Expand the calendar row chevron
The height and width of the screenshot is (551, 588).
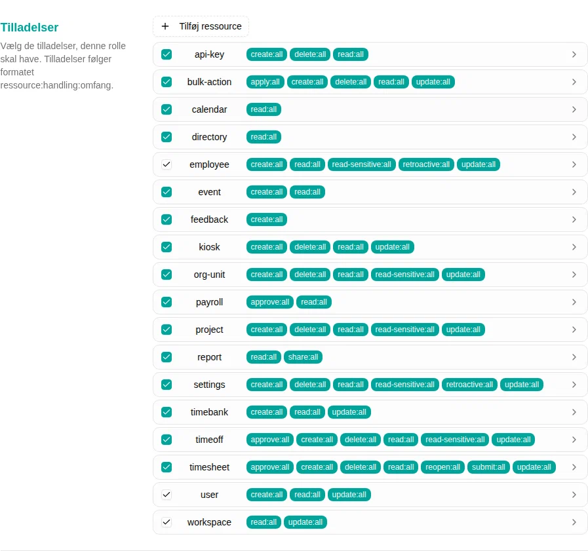tap(574, 109)
